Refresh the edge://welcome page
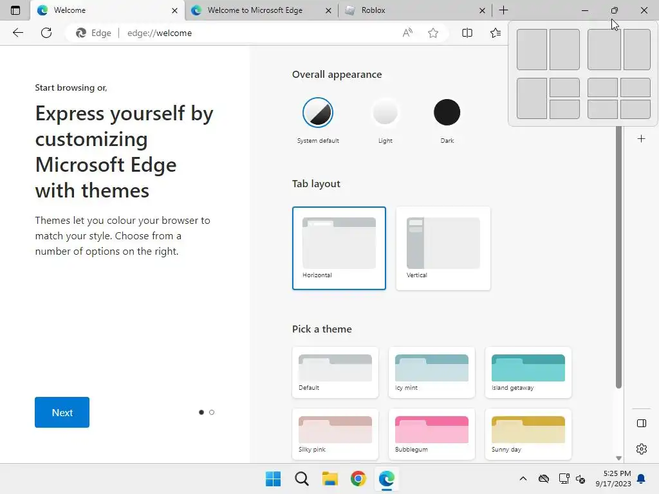Viewport: 659px width, 494px height. tap(46, 33)
